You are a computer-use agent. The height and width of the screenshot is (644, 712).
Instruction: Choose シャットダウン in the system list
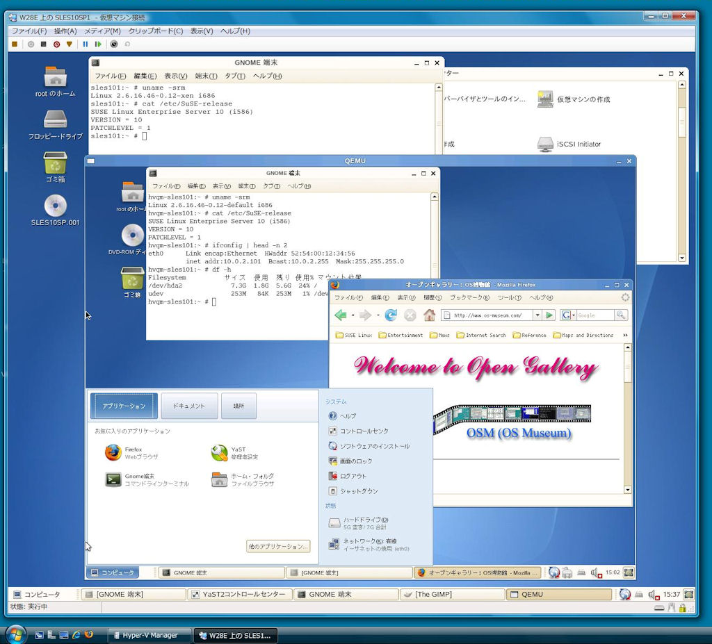[353, 491]
